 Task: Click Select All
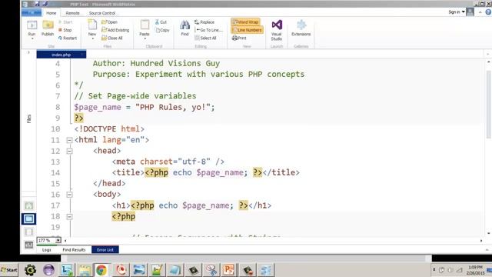pos(205,38)
